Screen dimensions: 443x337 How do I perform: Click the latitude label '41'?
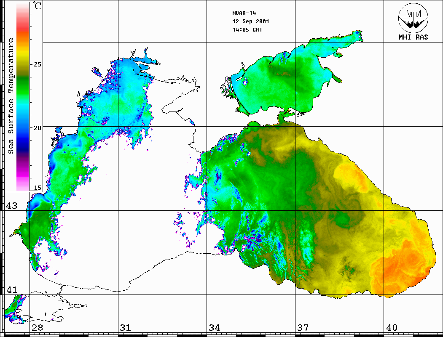point(11,289)
